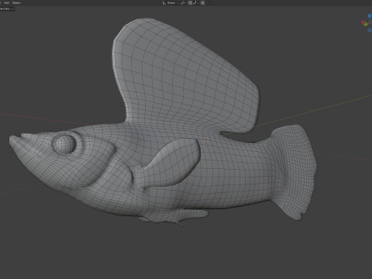Open the Add menu in the viewport header

pos(7,2)
